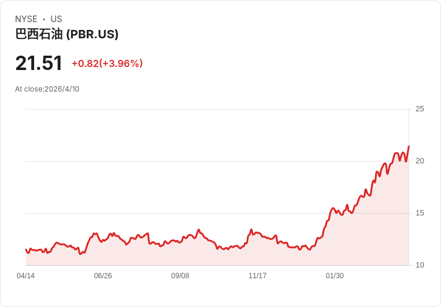Click the +0.82(+3.96%) price change
The image size is (441, 307).
(x=107, y=63)
